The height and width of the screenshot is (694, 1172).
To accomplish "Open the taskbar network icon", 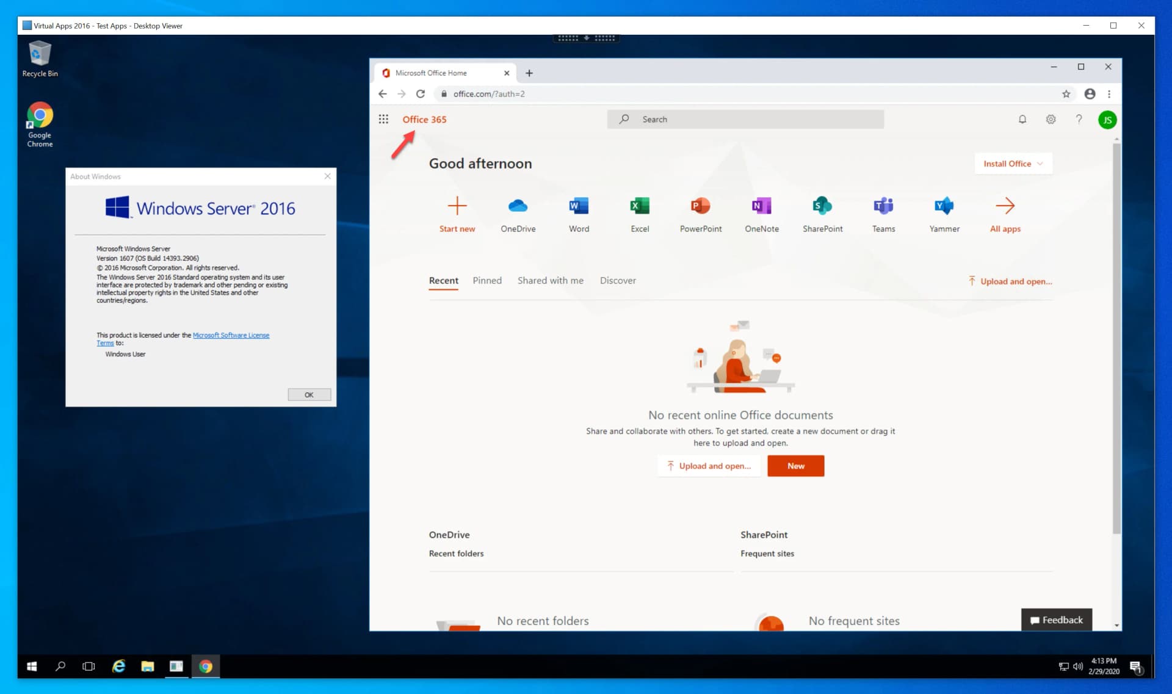I will (x=1063, y=667).
